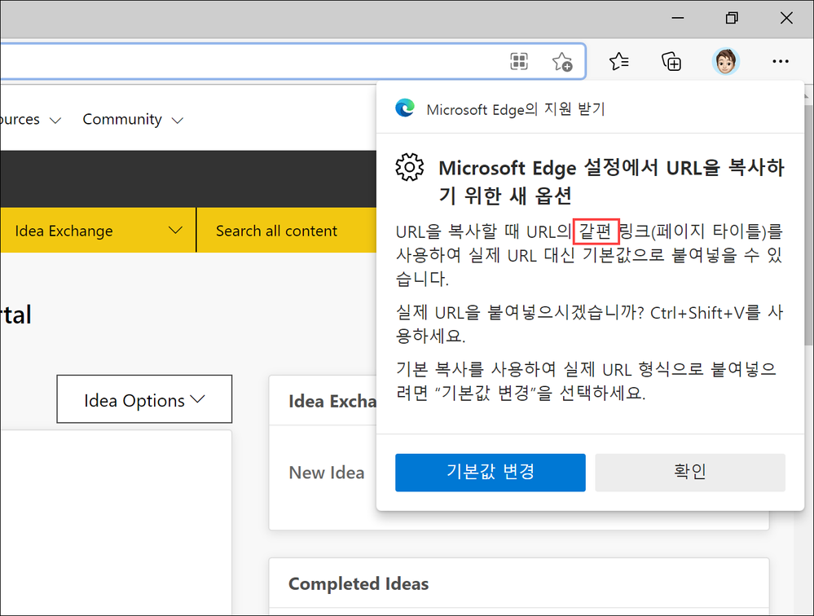Click the Ctrl+Shift+V instruction text
The width and height of the screenshot is (814, 616).
click(x=589, y=324)
